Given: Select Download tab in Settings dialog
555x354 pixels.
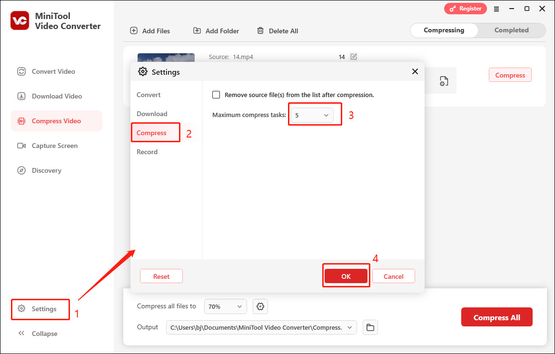Looking at the screenshot, I should pos(152,114).
